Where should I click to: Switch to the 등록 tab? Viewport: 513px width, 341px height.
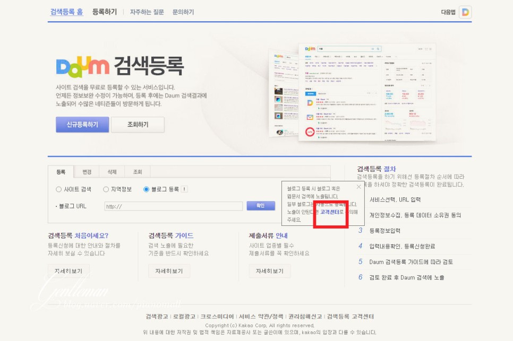61,172
